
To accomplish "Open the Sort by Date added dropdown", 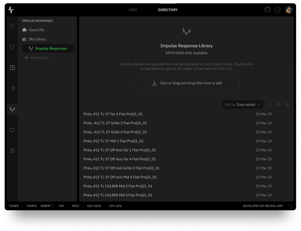I will [243, 105].
